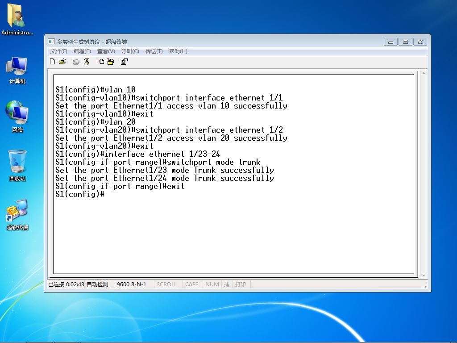Click the Receive file toolbar icon

111,62
